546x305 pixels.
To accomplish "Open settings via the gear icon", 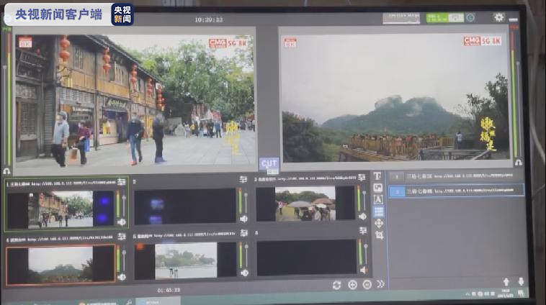I will coord(498,17).
